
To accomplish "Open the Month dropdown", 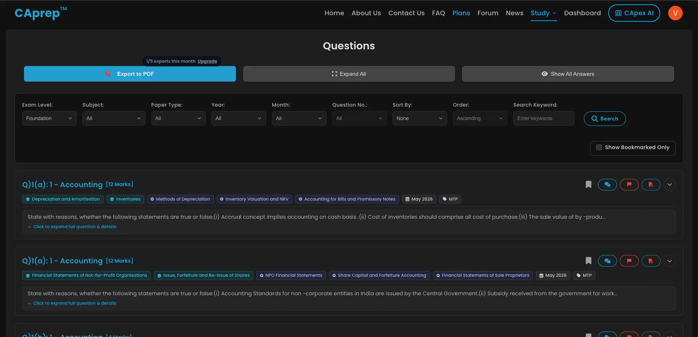I will coord(299,118).
